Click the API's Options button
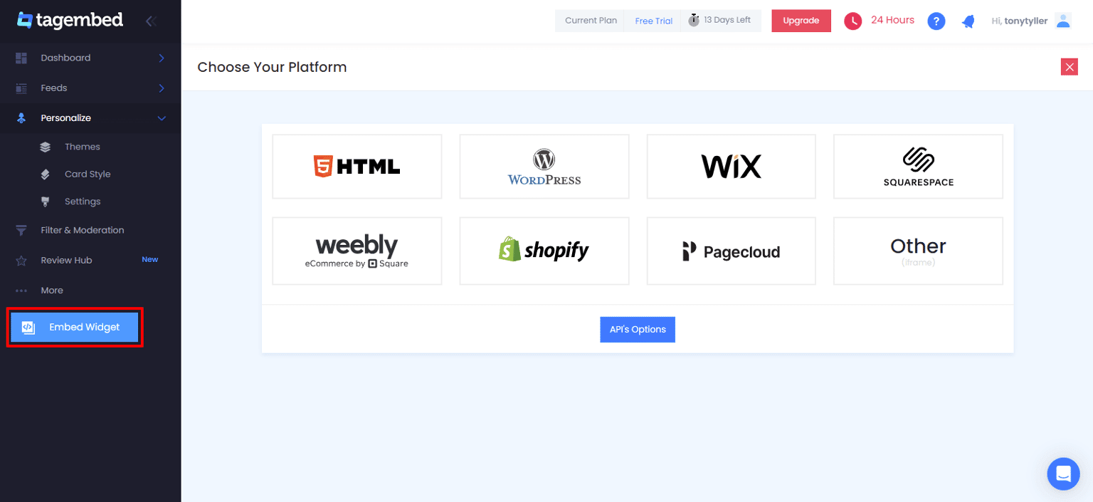This screenshot has height=502, width=1093. coord(637,330)
